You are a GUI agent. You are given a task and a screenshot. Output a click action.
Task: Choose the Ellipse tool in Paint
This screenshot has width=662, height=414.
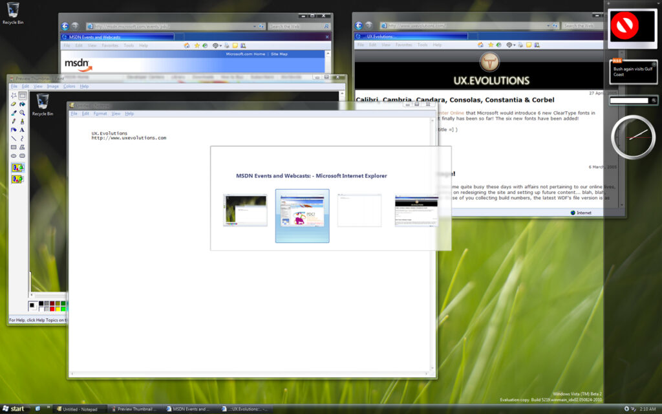coord(14,156)
